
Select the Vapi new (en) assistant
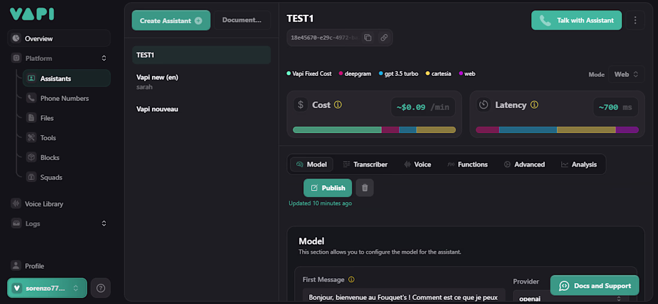[x=202, y=82]
